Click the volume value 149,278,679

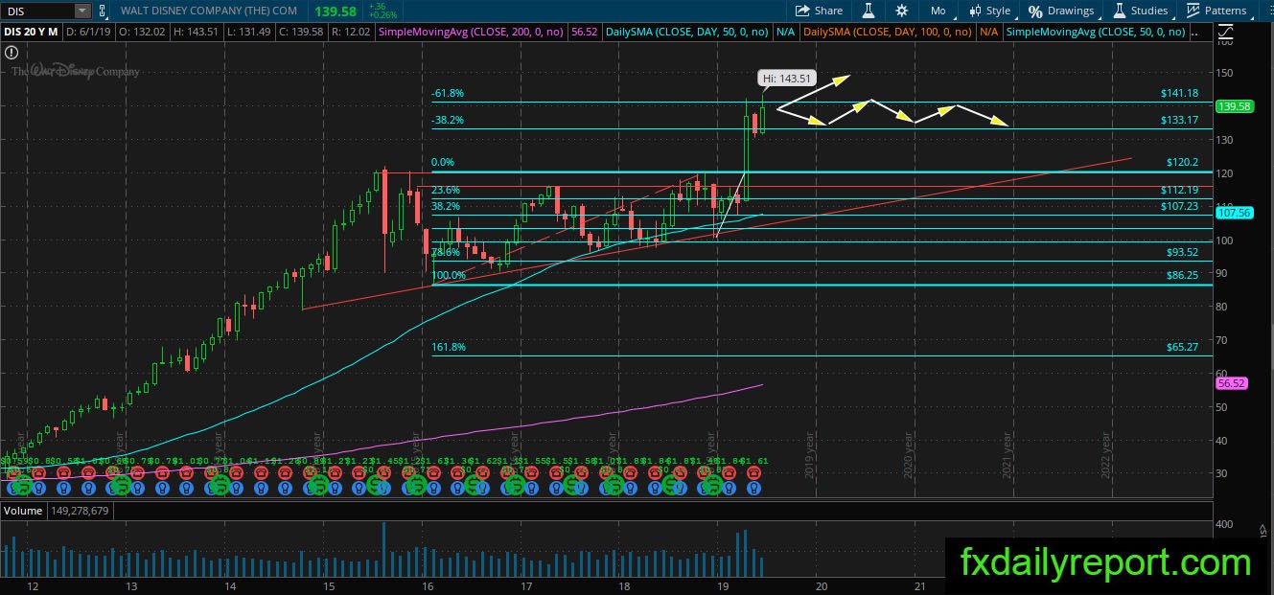[79, 511]
